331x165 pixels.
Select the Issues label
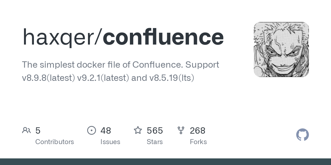pos(110,142)
